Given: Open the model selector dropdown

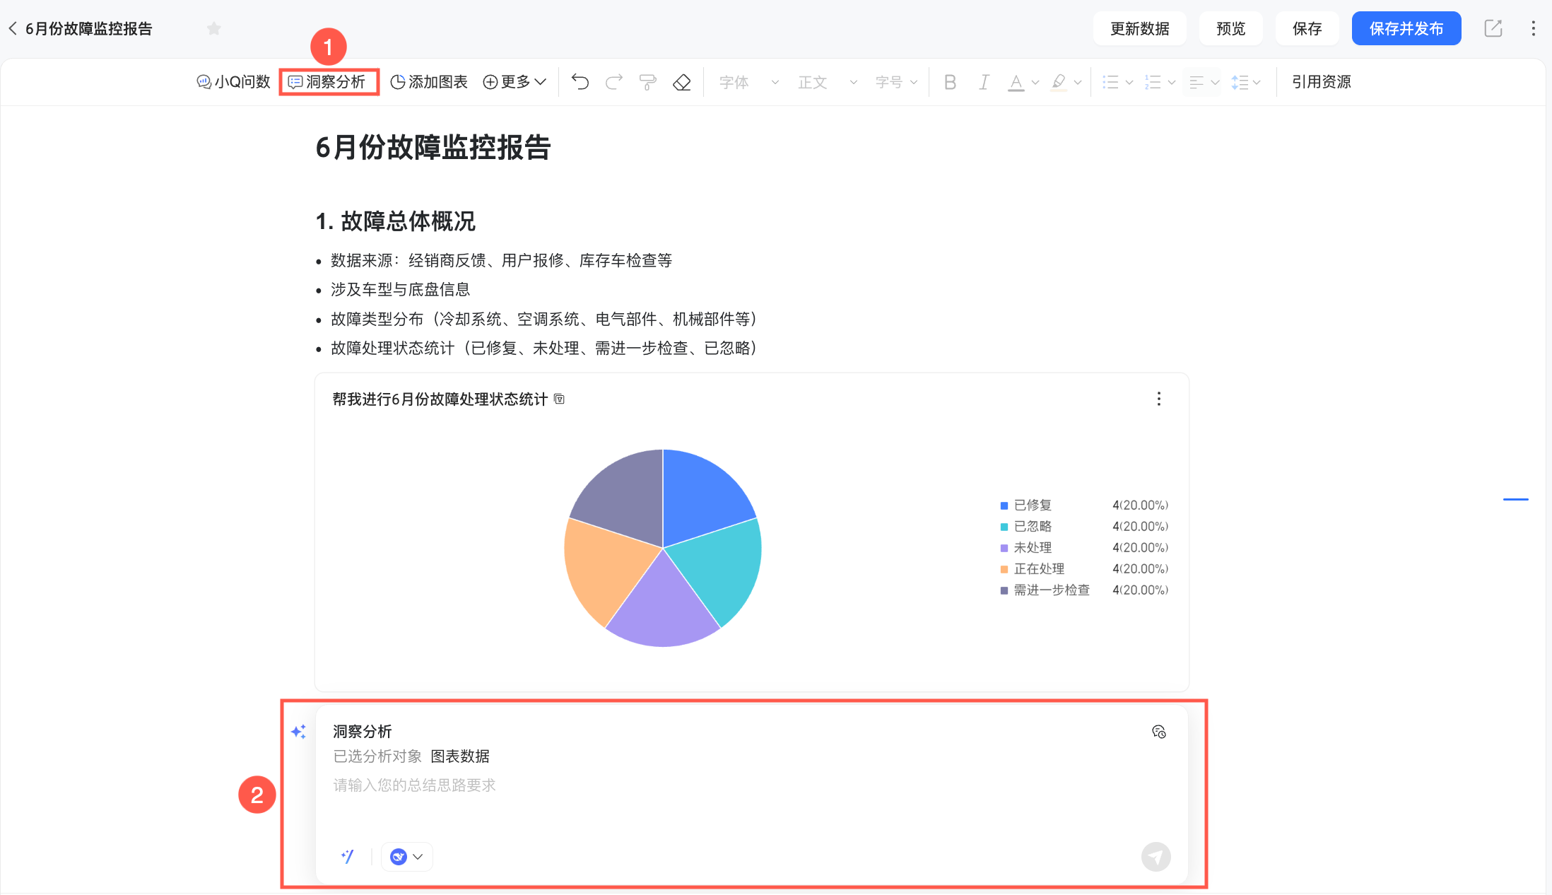Looking at the screenshot, I should click(407, 857).
